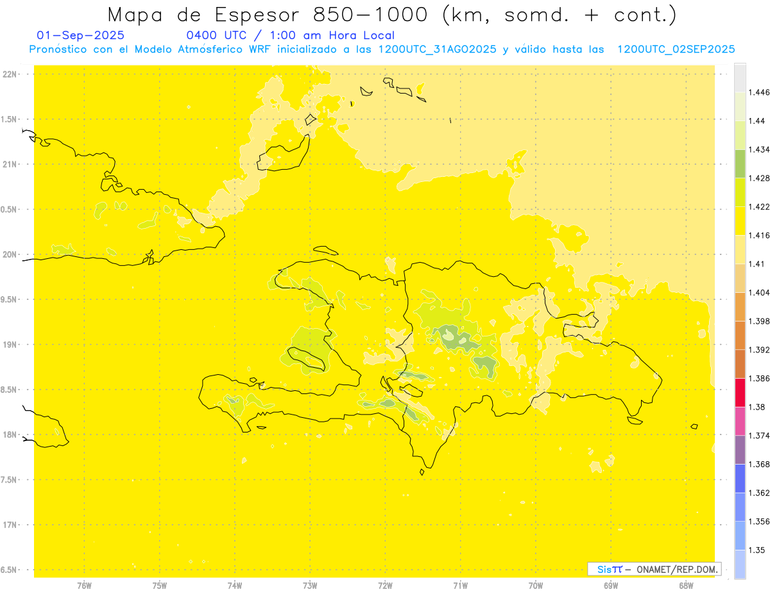This screenshot has height=594, width=770.
Task: Click the 68W longitude label
Action: pyautogui.click(x=686, y=586)
